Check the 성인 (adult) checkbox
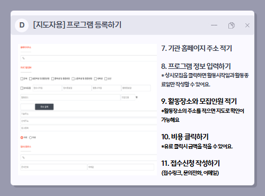 click(105, 78)
